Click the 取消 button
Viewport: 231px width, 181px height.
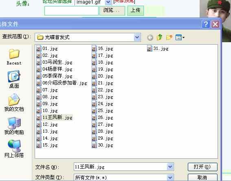coord(202,177)
